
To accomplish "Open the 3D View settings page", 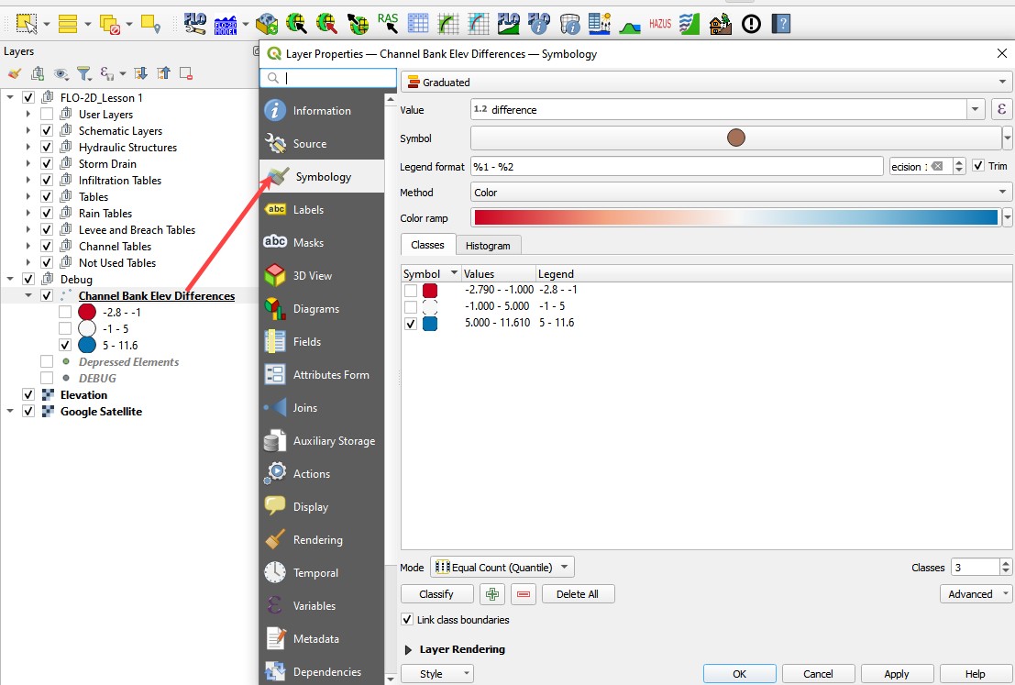I will pyautogui.click(x=312, y=276).
